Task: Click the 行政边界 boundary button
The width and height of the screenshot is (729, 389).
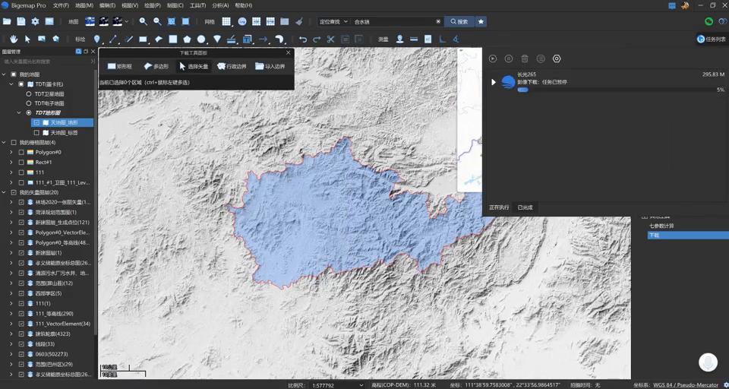Action: [232, 66]
